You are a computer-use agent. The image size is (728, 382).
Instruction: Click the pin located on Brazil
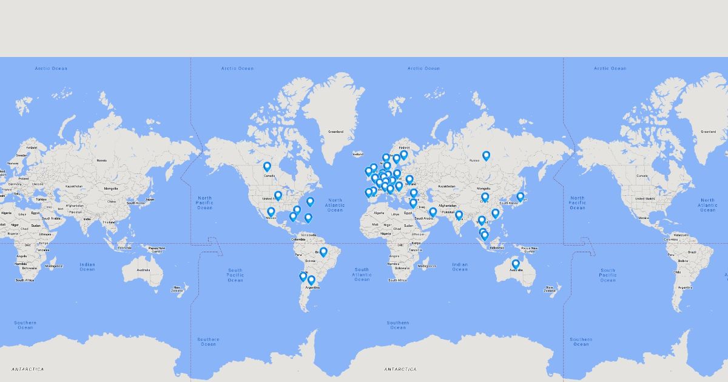(x=323, y=252)
